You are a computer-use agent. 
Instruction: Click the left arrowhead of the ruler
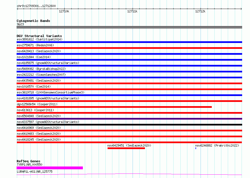pos(17,9)
